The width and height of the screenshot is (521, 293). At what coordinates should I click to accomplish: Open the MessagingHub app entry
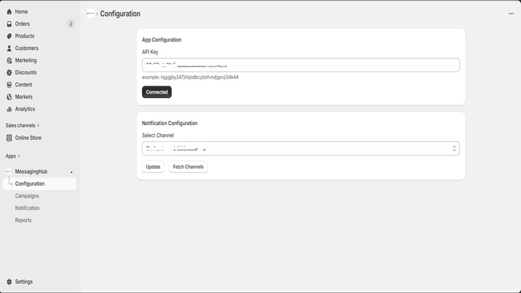(31, 171)
